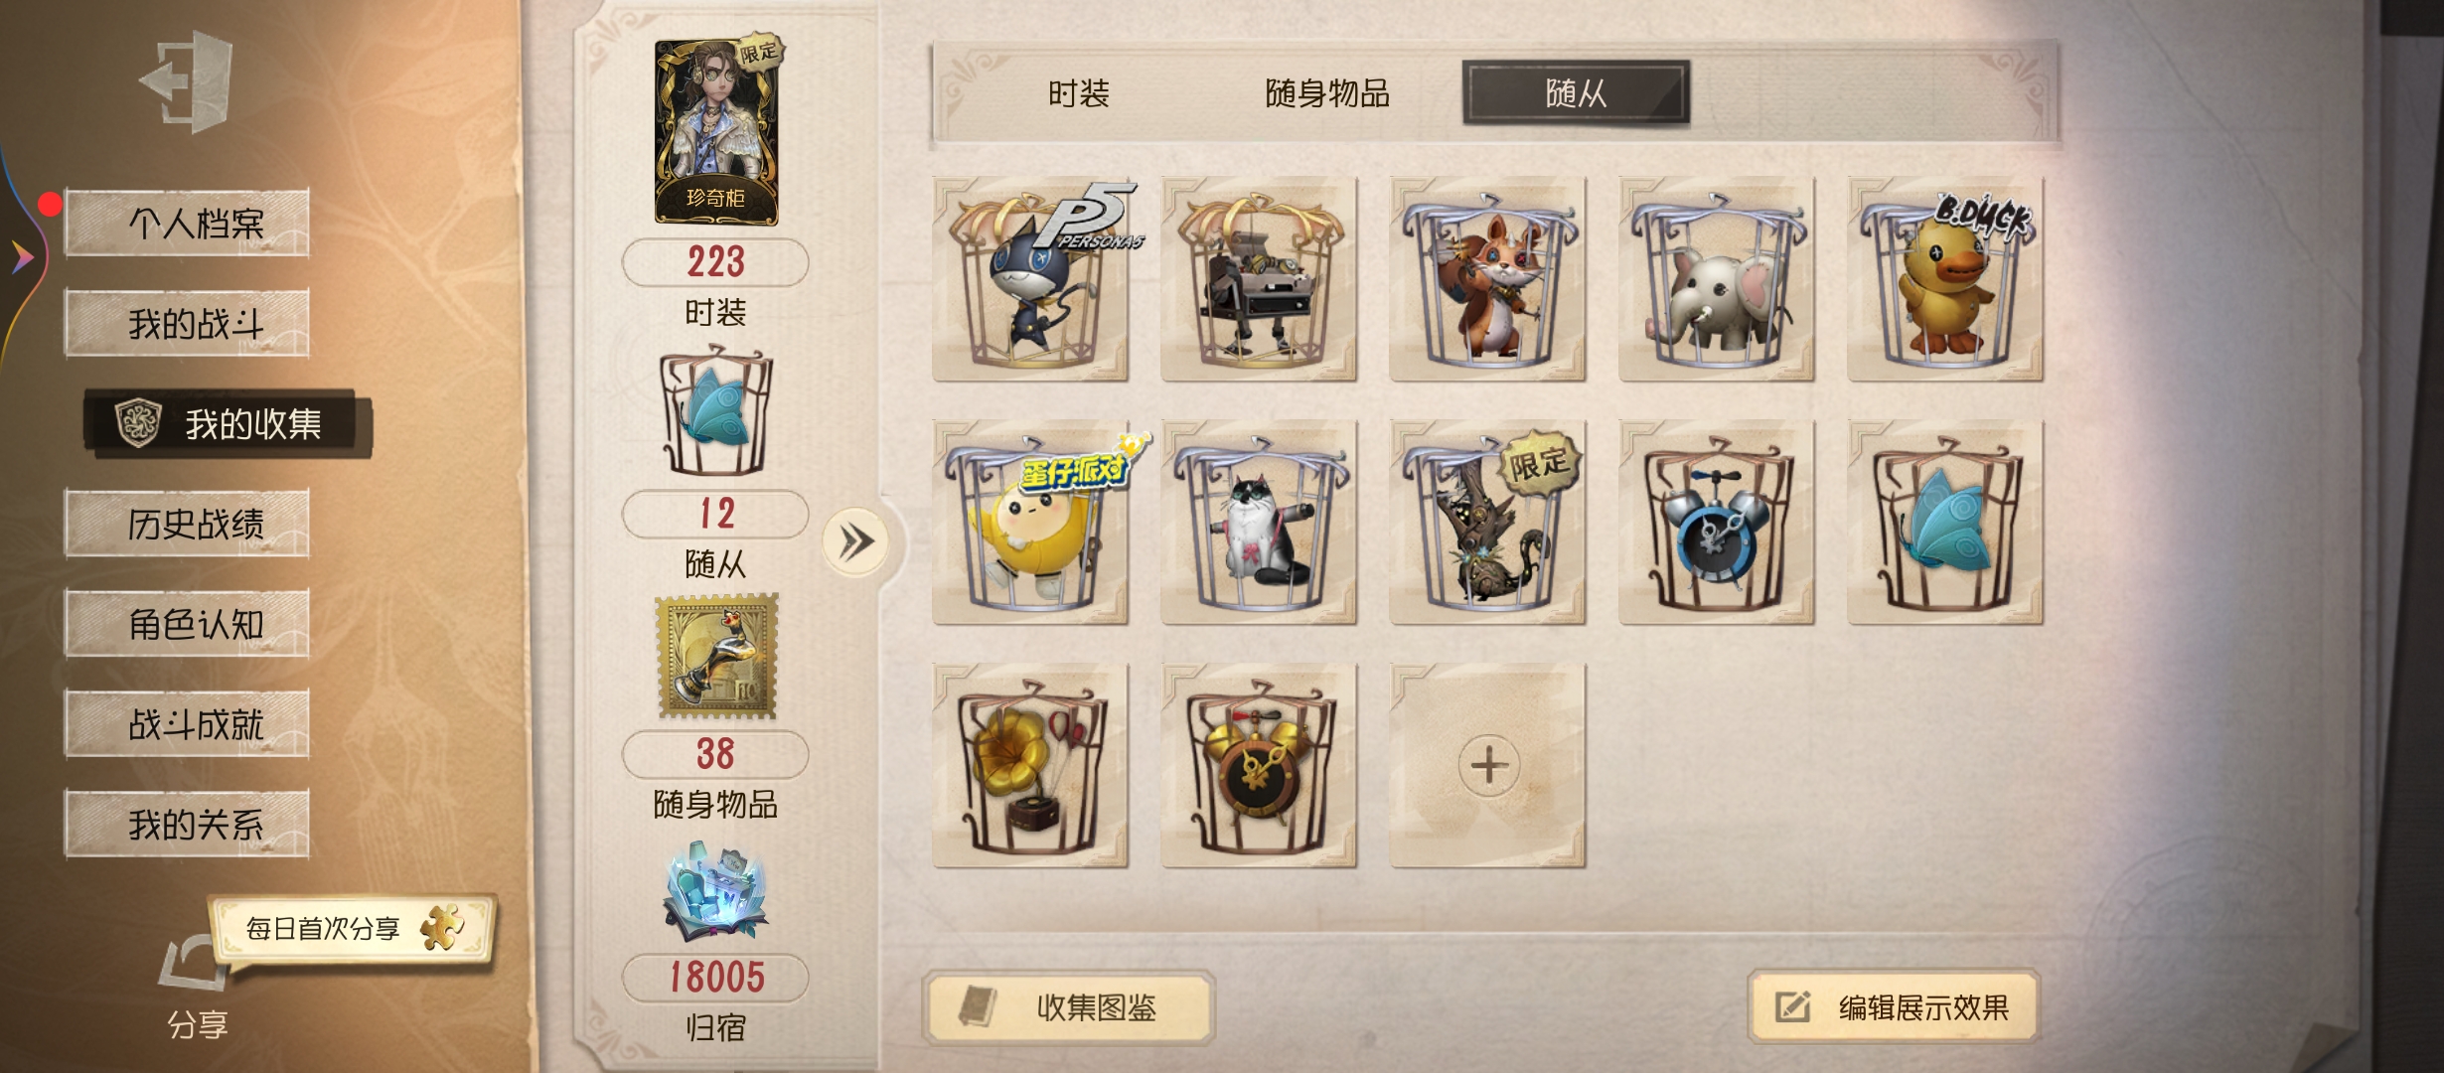Open the 珍奇柜 limited costume card
The image size is (2444, 1073).
pyautogui.click(x=717, y=131)
